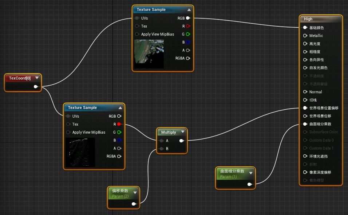Click output pin of 偏移乘数 Param (2) node
This screenshot has width=348, height=215.
coord(134,204)
